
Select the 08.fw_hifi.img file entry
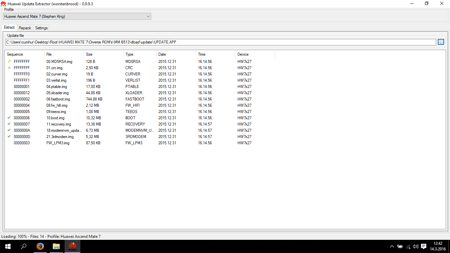click(x=57, y=105)
